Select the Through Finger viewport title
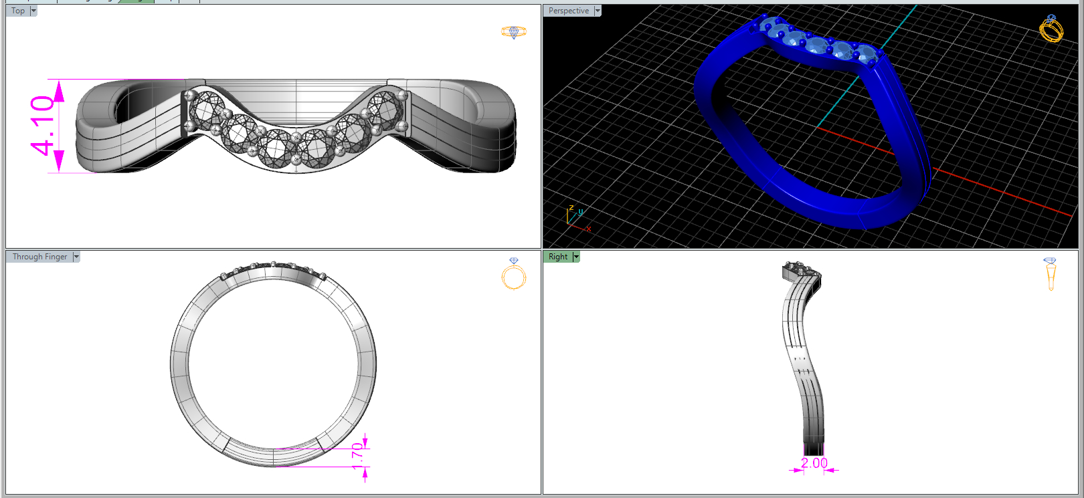 pyautogui.click(x=39, y=257)
